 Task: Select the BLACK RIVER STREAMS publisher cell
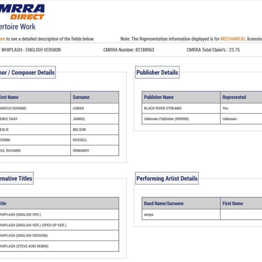(x=181, y=108)
